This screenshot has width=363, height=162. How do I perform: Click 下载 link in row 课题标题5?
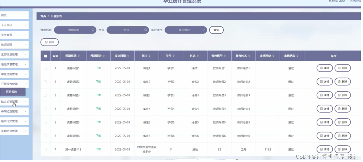(x=98, y=122)
